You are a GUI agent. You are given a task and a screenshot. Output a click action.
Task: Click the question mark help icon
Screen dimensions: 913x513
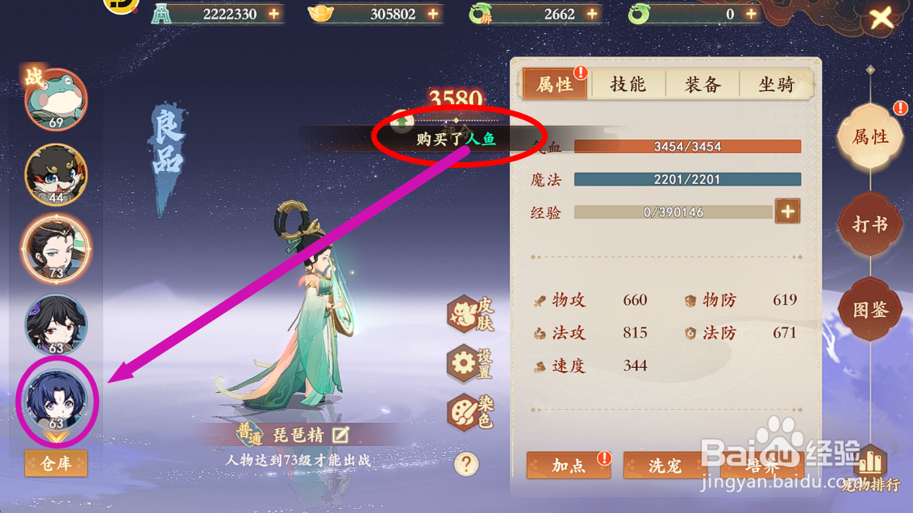click(466, 464)
